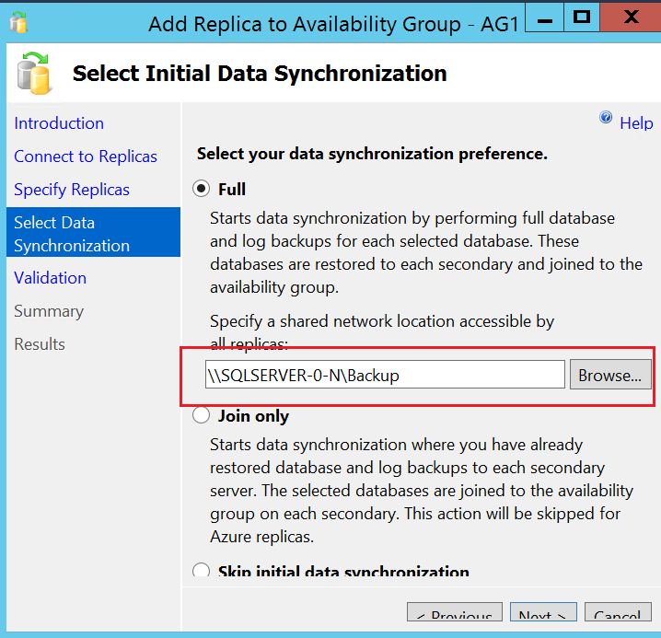Open the Connect to Replicas page
Image resolution: width=661 pixels, height=638 pixels.
86,157
